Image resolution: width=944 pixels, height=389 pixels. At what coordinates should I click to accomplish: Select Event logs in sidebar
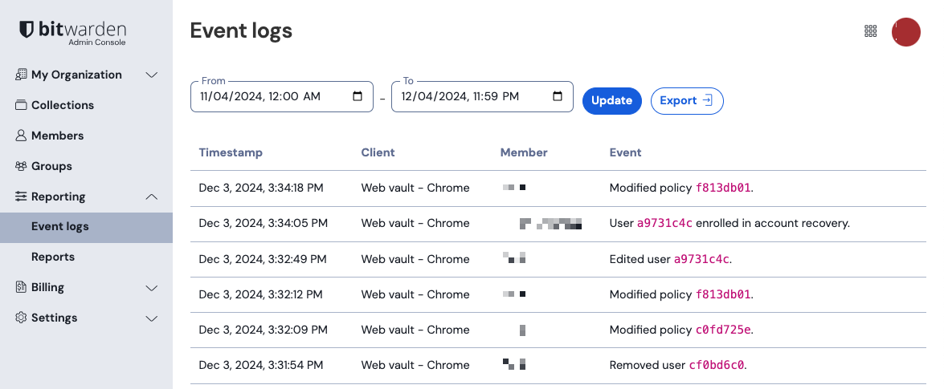[60, 227]
